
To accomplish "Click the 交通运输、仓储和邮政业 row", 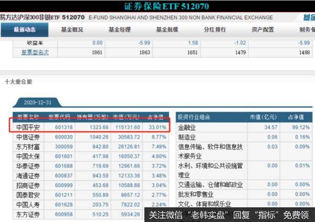I will pos(244,185).
